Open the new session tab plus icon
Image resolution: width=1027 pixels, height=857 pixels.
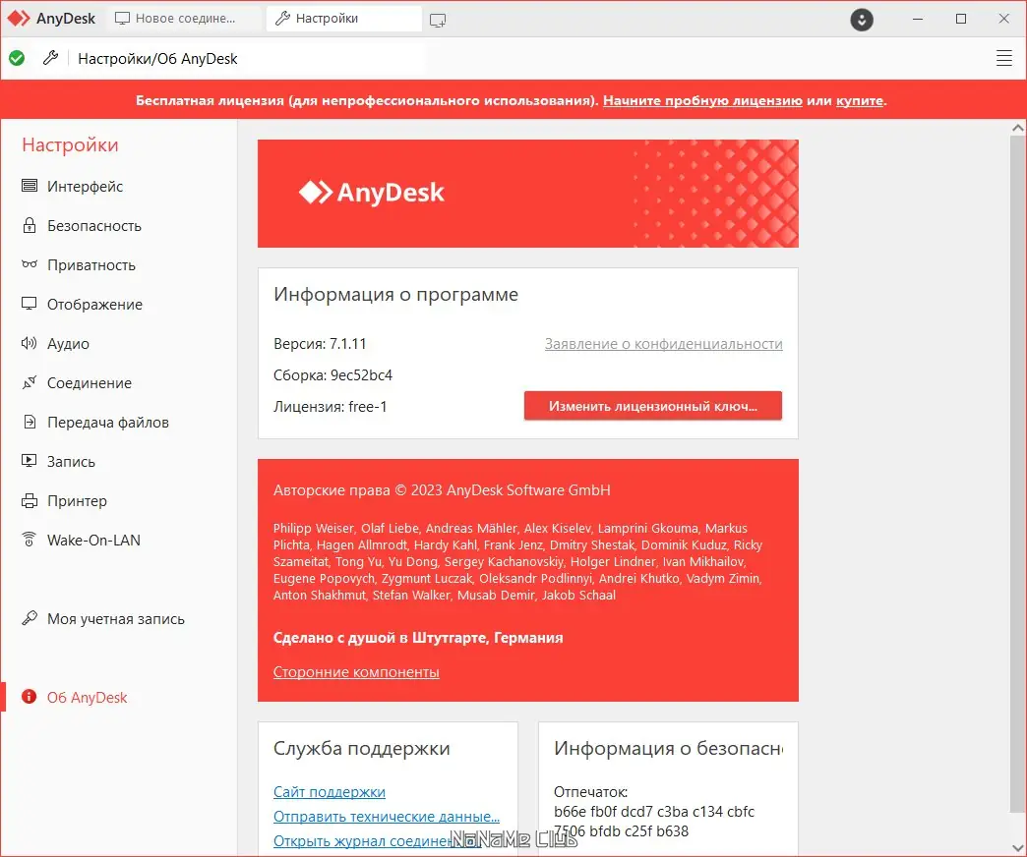[438, 21]
